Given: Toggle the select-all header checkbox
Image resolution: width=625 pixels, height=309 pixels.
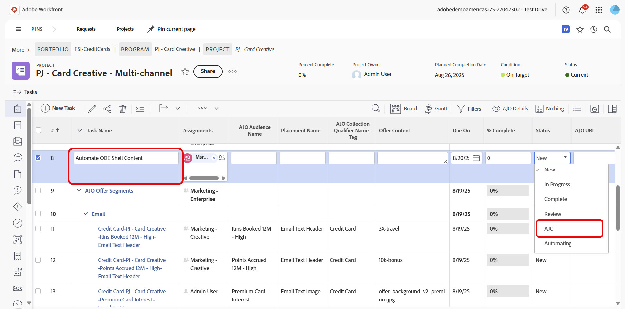Looking at the screenshot, I should tap(39, 130).
